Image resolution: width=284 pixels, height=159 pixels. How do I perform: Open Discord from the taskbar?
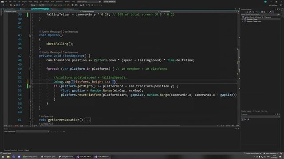pyautogui.click(x=19, y=157)
